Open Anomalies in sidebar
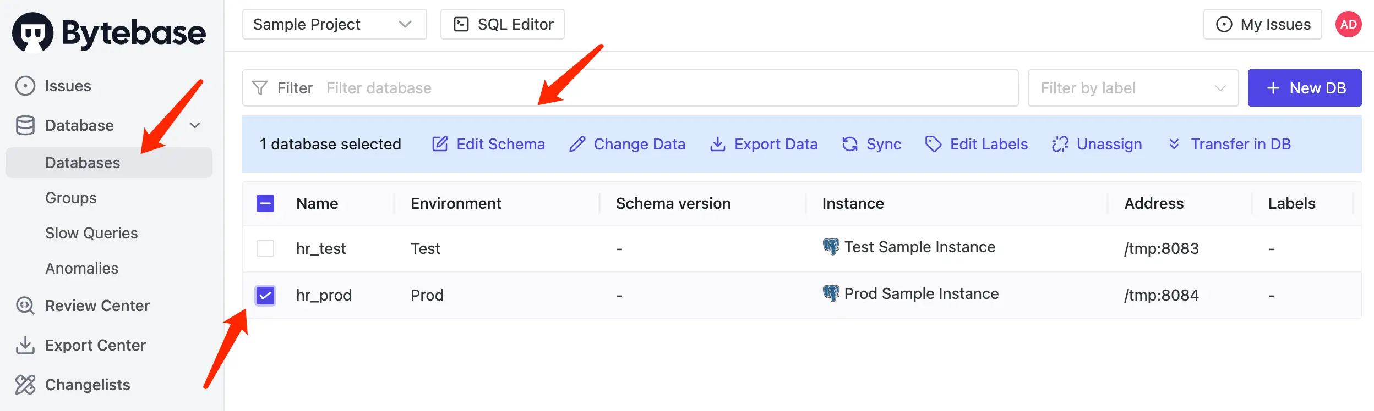The height and width of the screenshot is (411, 1374). coord(81,268)
